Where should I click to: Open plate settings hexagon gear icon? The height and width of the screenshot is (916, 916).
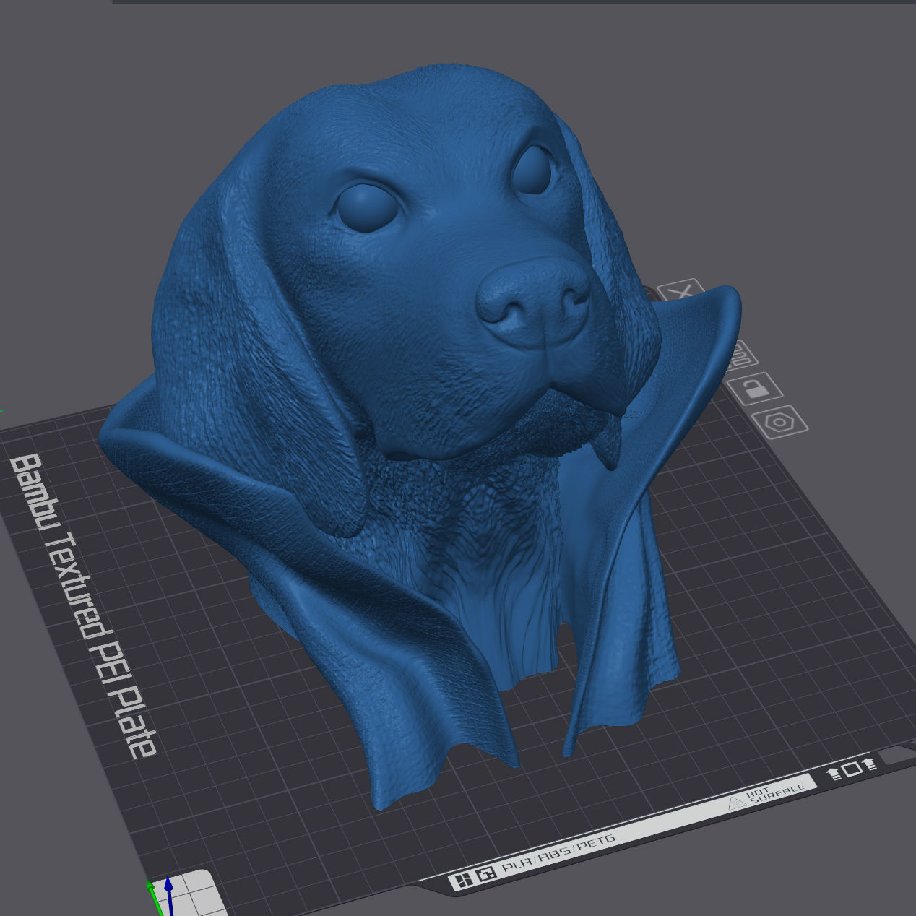click(780, 422)
